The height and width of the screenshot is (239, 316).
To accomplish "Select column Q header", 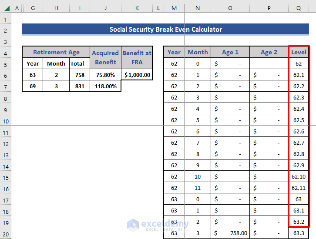I will pyautogui.click(x=299, y=8).
